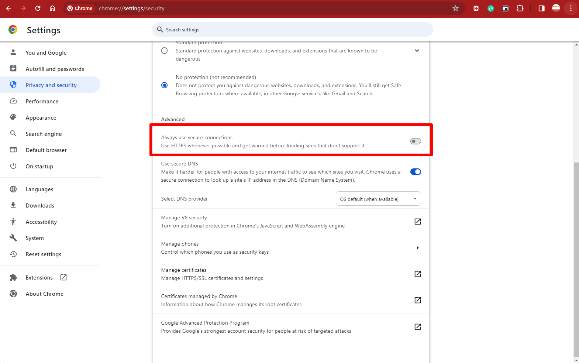Open the home page icon
579x363 pixels.
[x=52, y=8]
